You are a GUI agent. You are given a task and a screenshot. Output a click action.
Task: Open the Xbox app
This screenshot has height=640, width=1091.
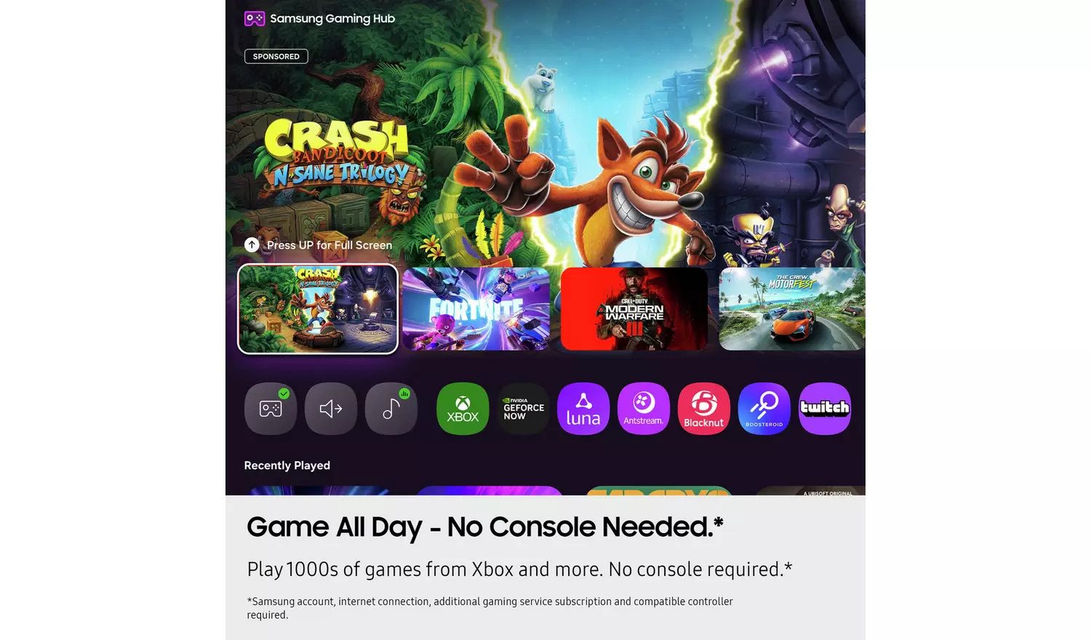[x=463, y=409]
